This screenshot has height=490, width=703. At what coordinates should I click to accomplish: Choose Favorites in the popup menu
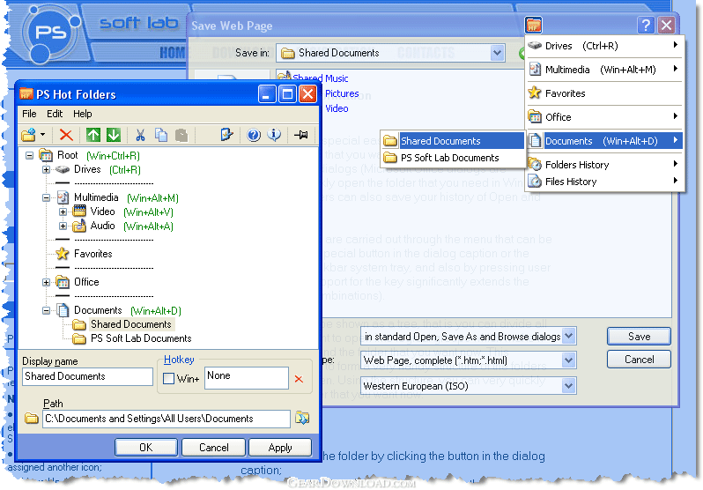tap(604, 93)
